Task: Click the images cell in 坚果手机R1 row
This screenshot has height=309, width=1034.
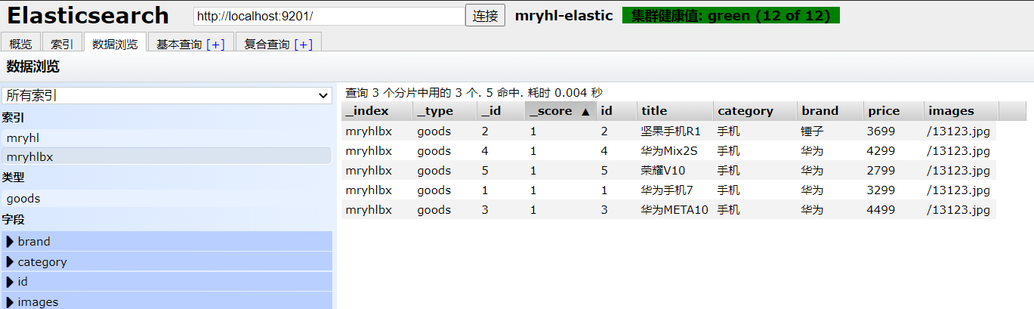Action: (958, 131)
